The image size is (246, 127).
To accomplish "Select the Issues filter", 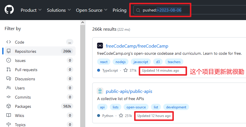I will (x=40, y=60).
